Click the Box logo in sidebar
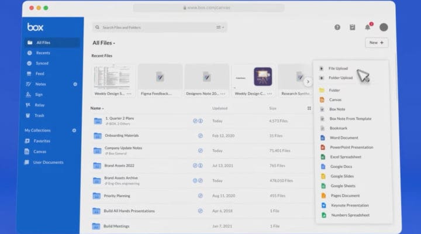This screenshot has height=234, width=421. click(x=35, y=27)
